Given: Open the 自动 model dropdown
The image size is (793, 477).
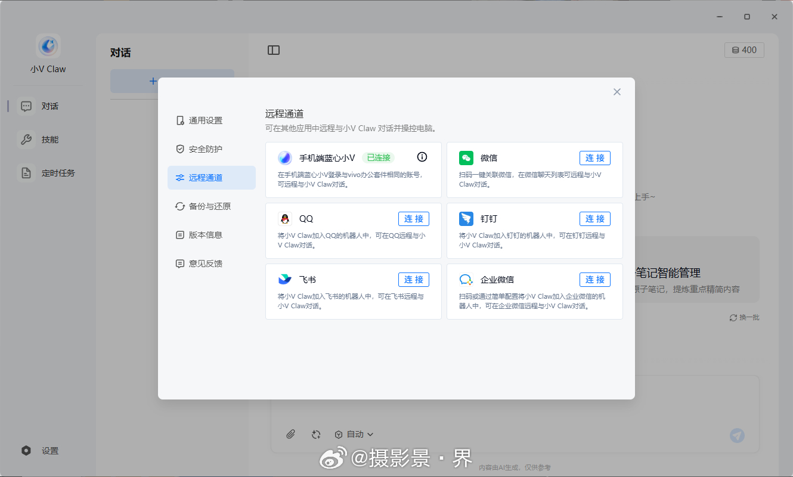Looking at the screenshot, I should pos(354,435).
